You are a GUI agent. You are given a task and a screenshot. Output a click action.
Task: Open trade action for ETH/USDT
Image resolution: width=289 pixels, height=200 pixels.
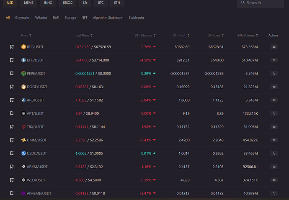(x=274, y=60)
